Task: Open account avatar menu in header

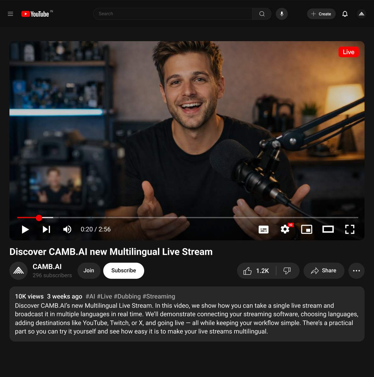Action: click(x=361, y=14)
